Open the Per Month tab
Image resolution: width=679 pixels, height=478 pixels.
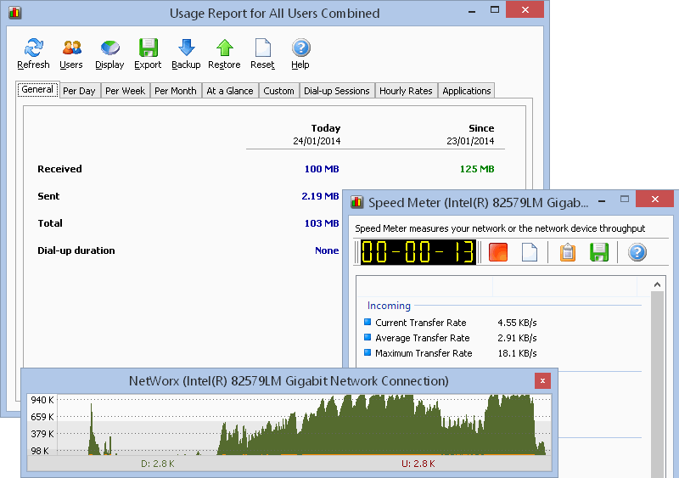(x=176, y=91)
